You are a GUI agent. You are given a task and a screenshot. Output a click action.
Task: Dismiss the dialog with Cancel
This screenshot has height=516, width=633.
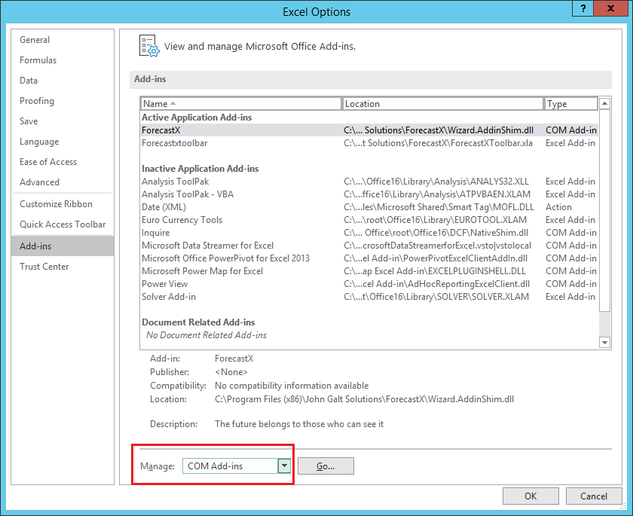(594, 496)
